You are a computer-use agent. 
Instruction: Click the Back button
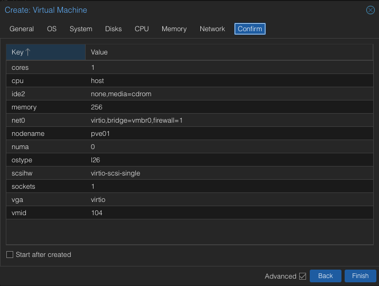point(325,276)
